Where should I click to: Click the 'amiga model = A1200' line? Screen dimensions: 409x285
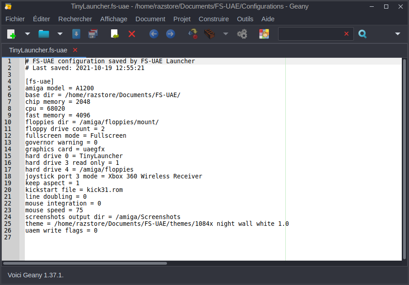[x=60, y=88]
